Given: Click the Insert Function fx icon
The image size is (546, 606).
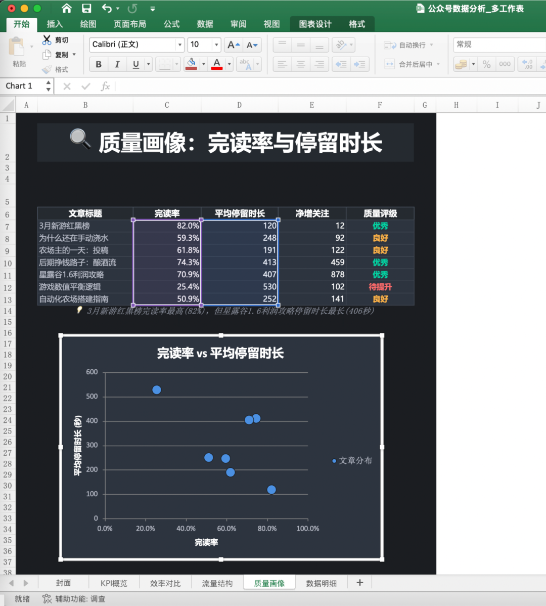Looking at the screenshot, I should tap(105, 86).
